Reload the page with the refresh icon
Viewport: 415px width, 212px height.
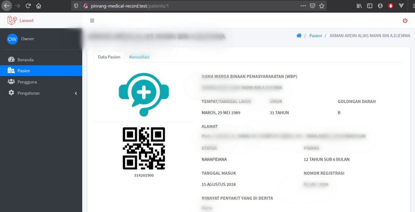point(28,6)
